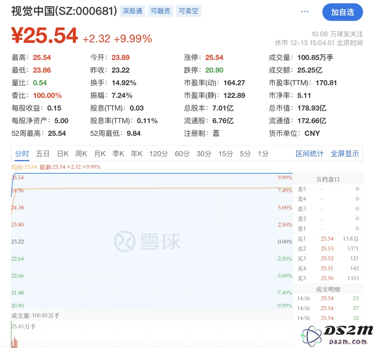
Task: Click the 可融资 tag
Action: pyautogui.click(x=160, y=11)
